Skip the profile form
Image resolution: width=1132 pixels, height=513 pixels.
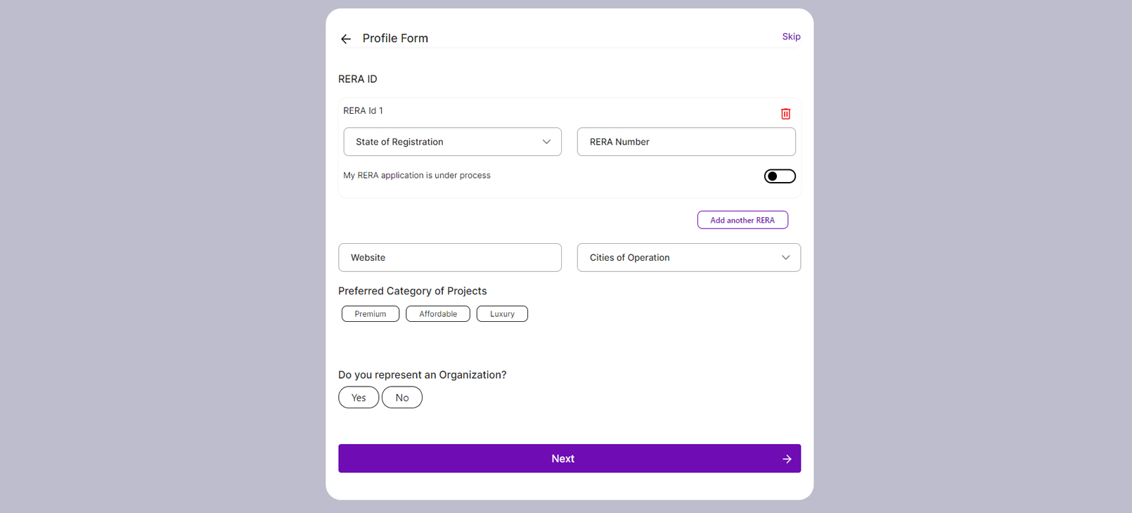[x=791, y=37]
